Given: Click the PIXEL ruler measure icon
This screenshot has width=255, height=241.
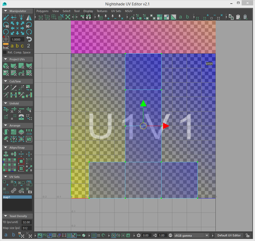Looking at the screenshot, I should pyautogui.click(x=6, y=46).
